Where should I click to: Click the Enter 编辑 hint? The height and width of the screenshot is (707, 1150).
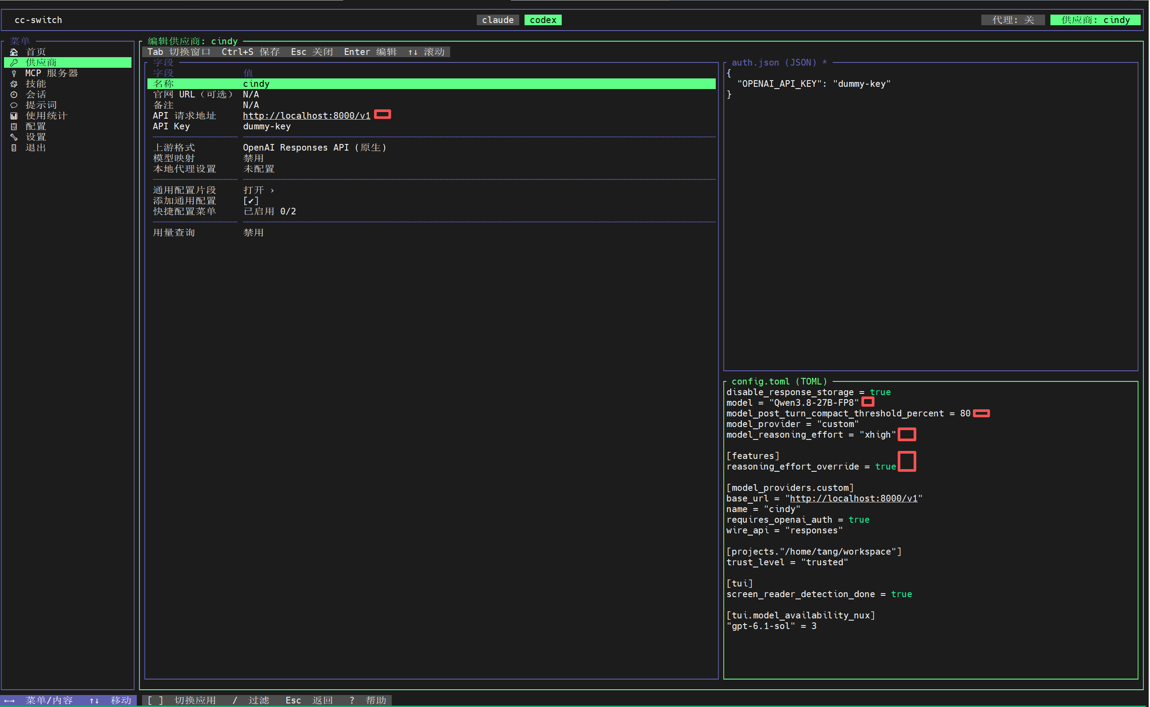(x=370, y=52)
